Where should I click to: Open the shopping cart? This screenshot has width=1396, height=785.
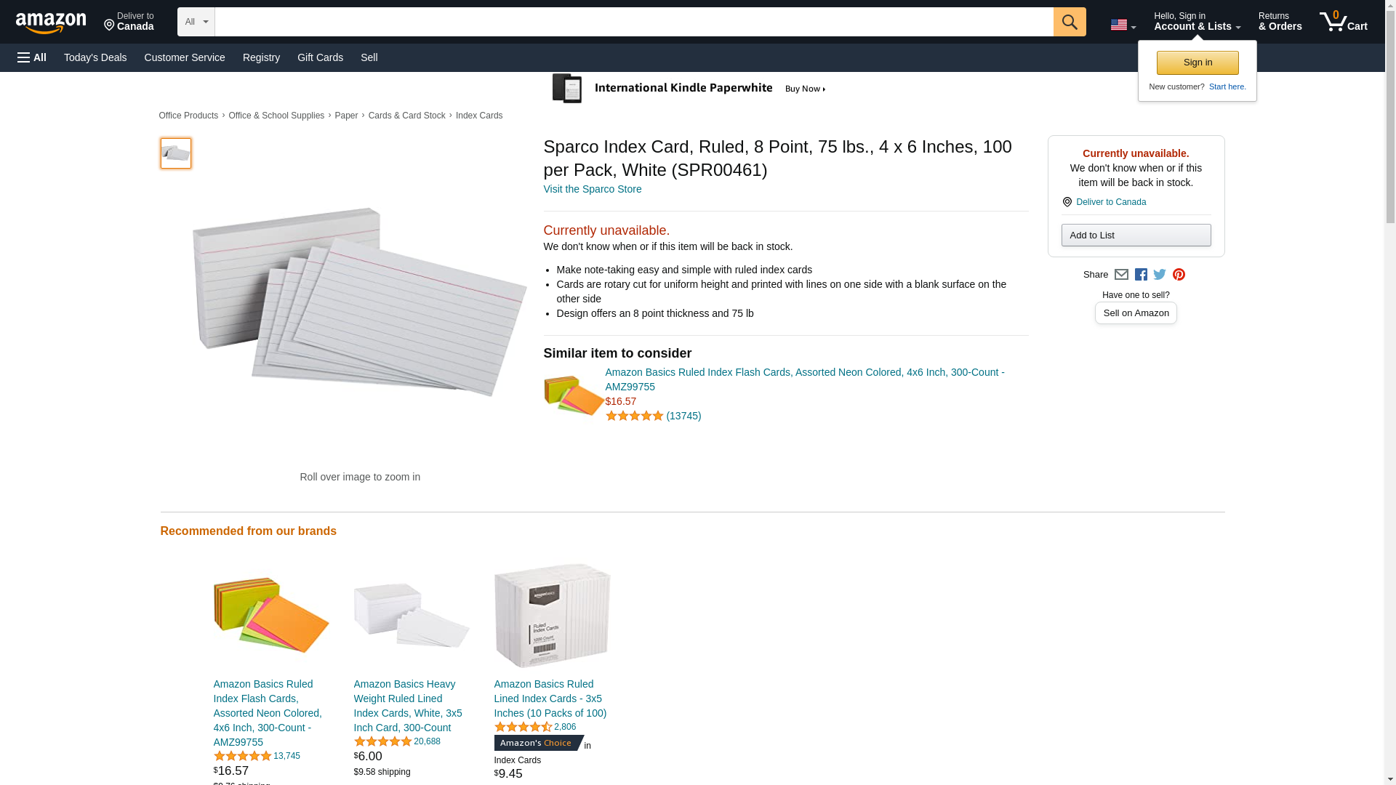pos(1343,22)
